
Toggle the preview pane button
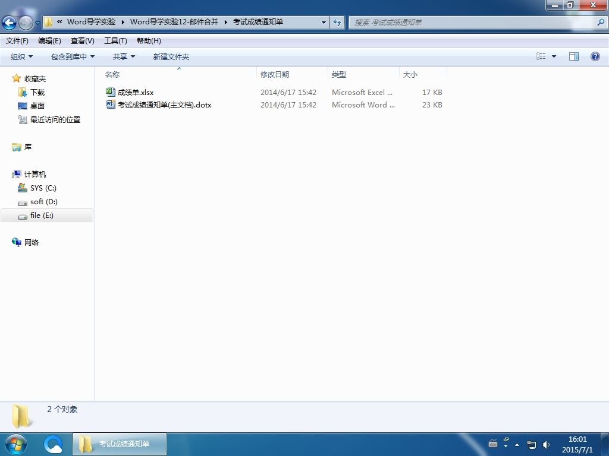tap(574, 56)
